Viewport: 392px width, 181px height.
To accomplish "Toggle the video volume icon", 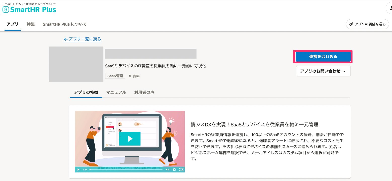I will [168, 170].
